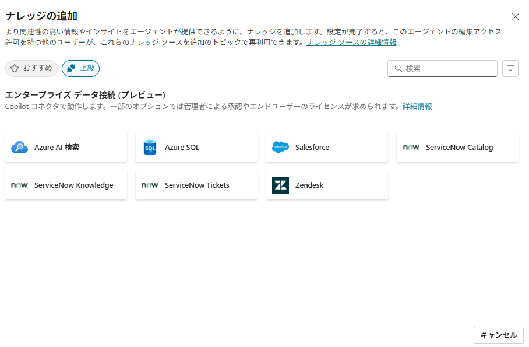The image size is (529, 347).
Task: Click the ServiceNow Knowledge now logo
Action: [x=20, y=185]
